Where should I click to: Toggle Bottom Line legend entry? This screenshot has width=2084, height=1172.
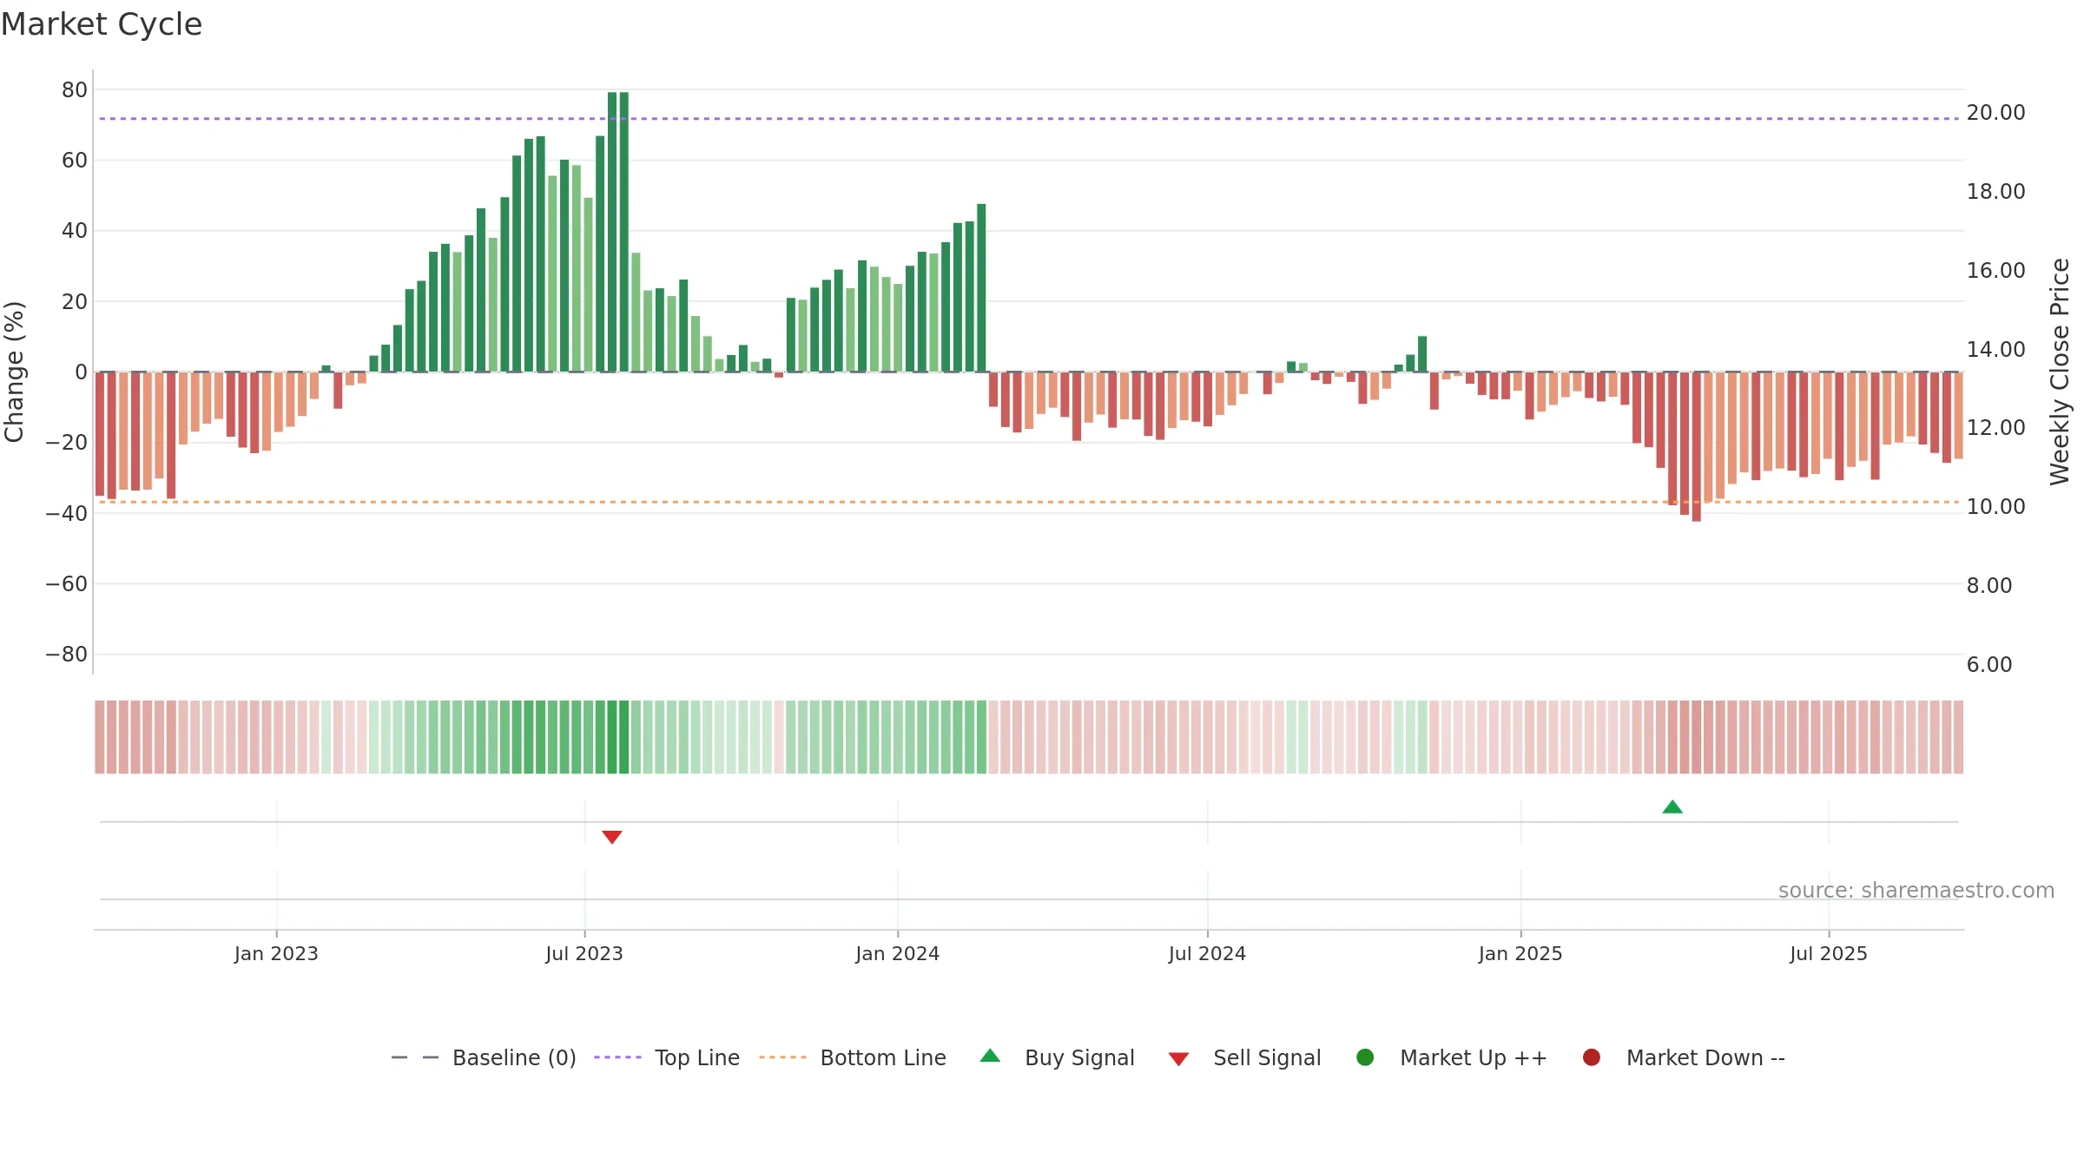(853, 1057)
